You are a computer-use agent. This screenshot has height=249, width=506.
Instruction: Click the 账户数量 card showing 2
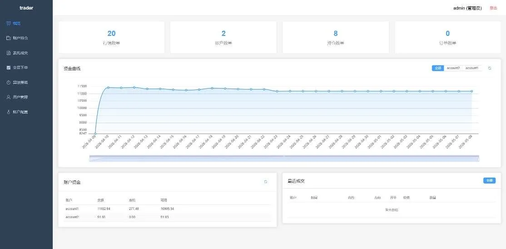click(x=223, y=37)
